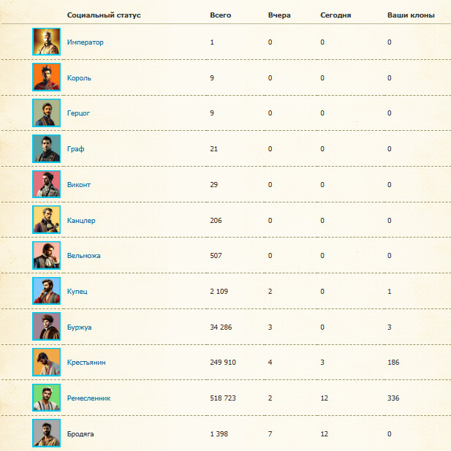Viewport: 451px width, 451px height.
Task: Select the Канцлер avatar image
Action: point(46,220)
